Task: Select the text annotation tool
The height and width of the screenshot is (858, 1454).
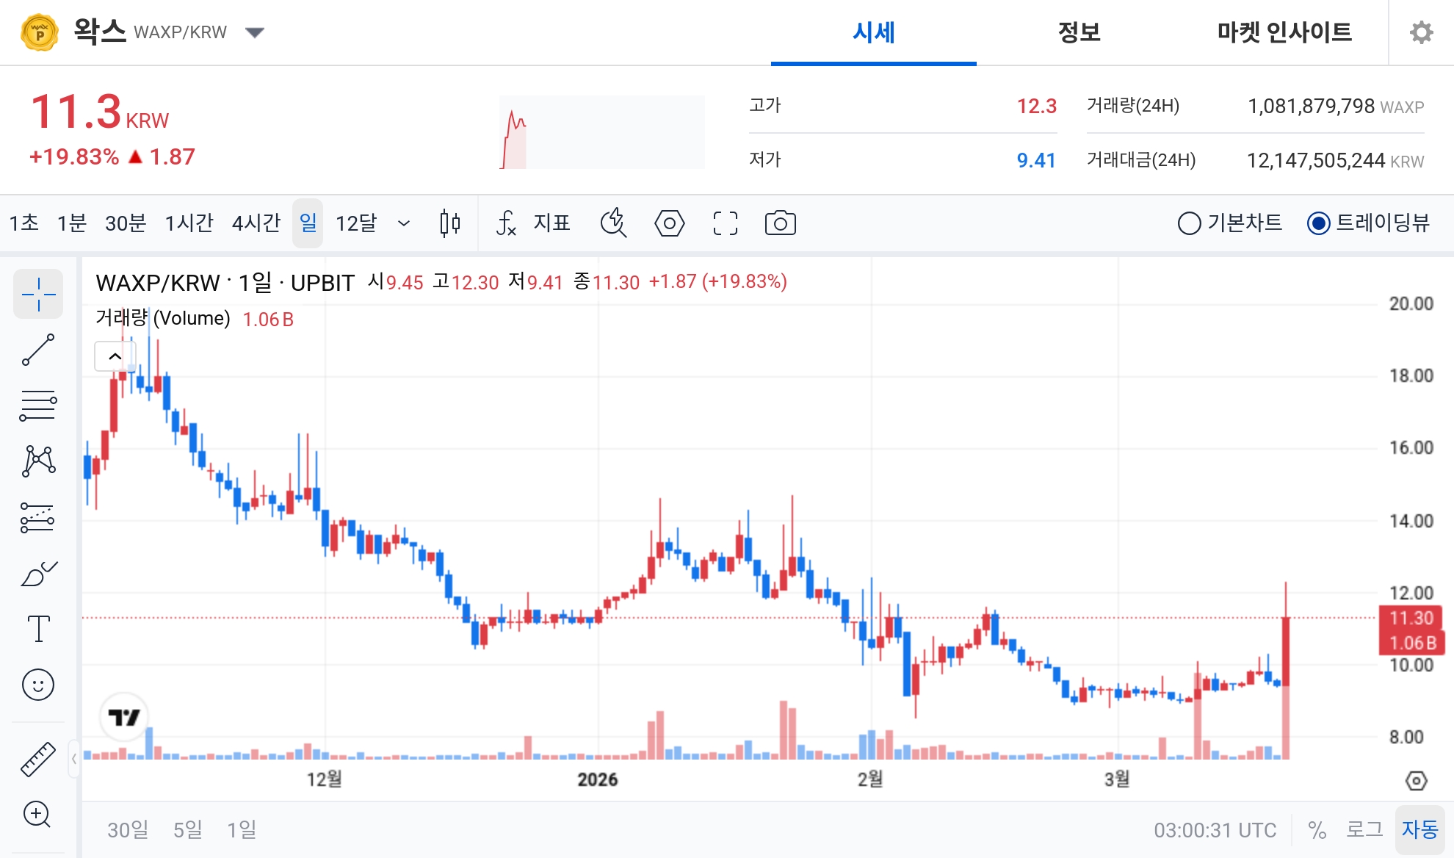Action: click(38, 628)
